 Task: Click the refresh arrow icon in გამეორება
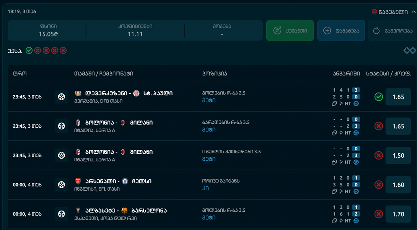(x=376, y=30)
